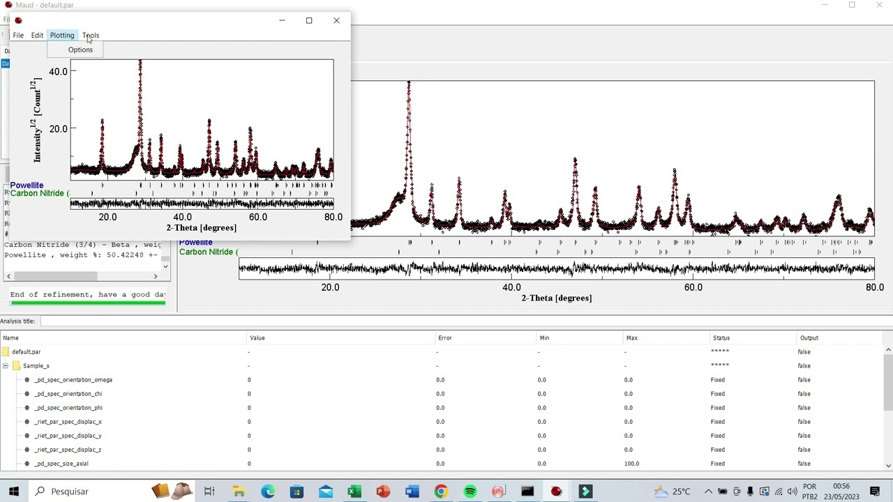The image size is (893, 502).
Task: Click Fixed status of _pd_spec_orientation_omega
Action: click(717, 379)
